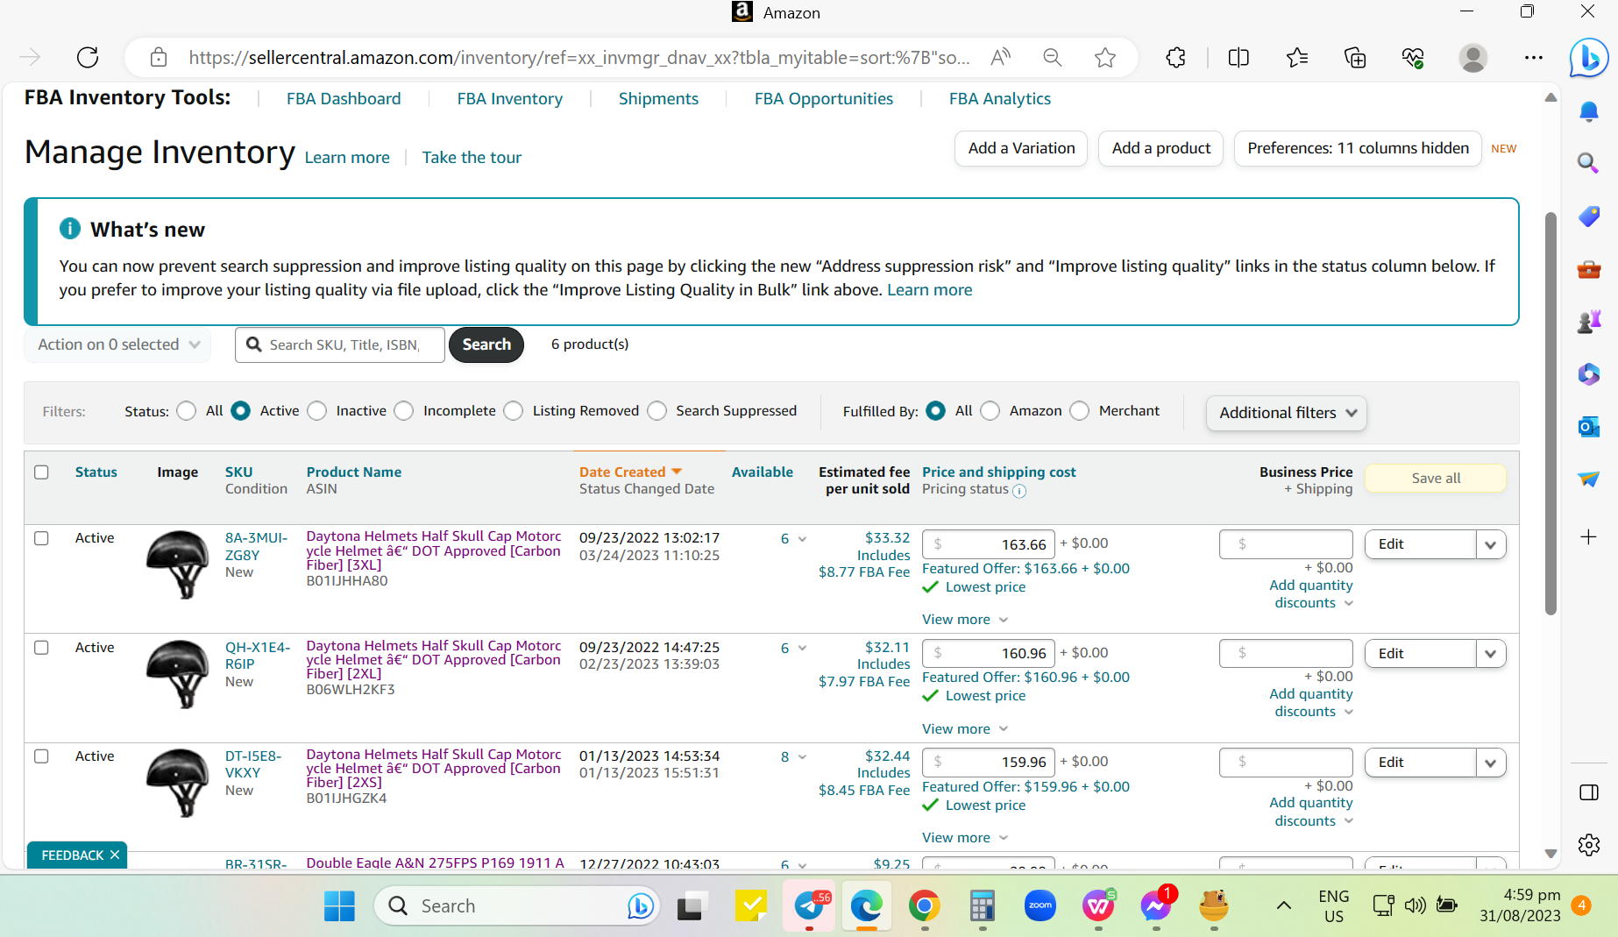Open the Take the tour link
Screen dimensions: 1618x937
coord(472,158)
